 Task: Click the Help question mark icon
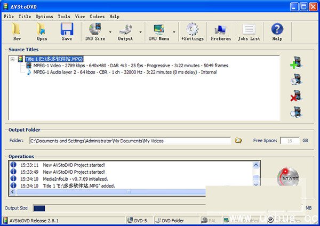(x=277, y=31)
